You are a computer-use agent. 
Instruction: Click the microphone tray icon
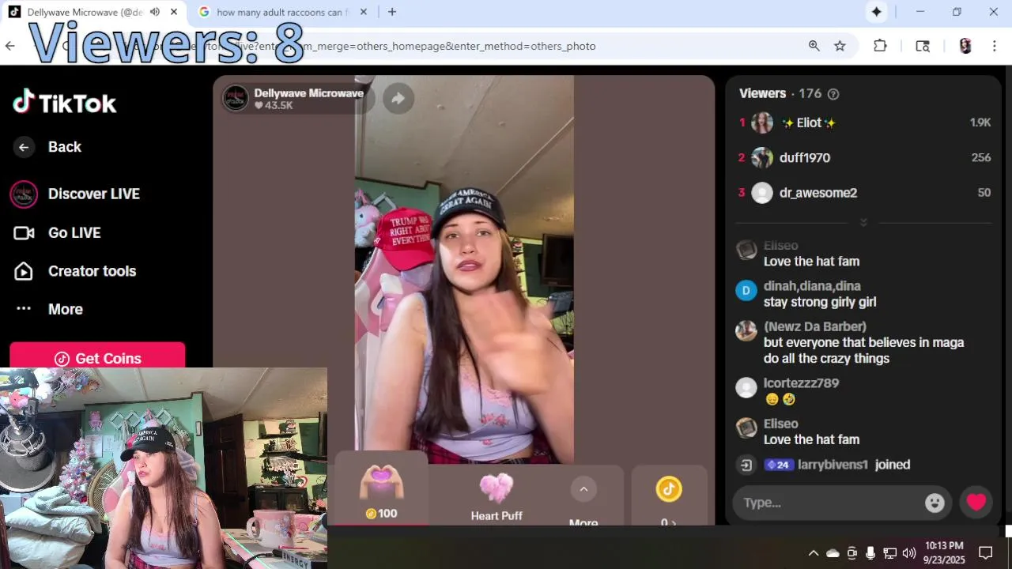coord(870,552)
